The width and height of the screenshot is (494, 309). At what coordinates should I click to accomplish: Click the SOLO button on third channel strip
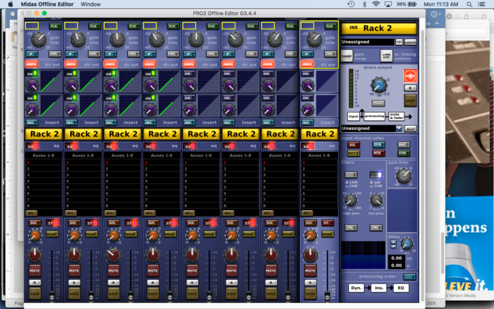(114, 294)
